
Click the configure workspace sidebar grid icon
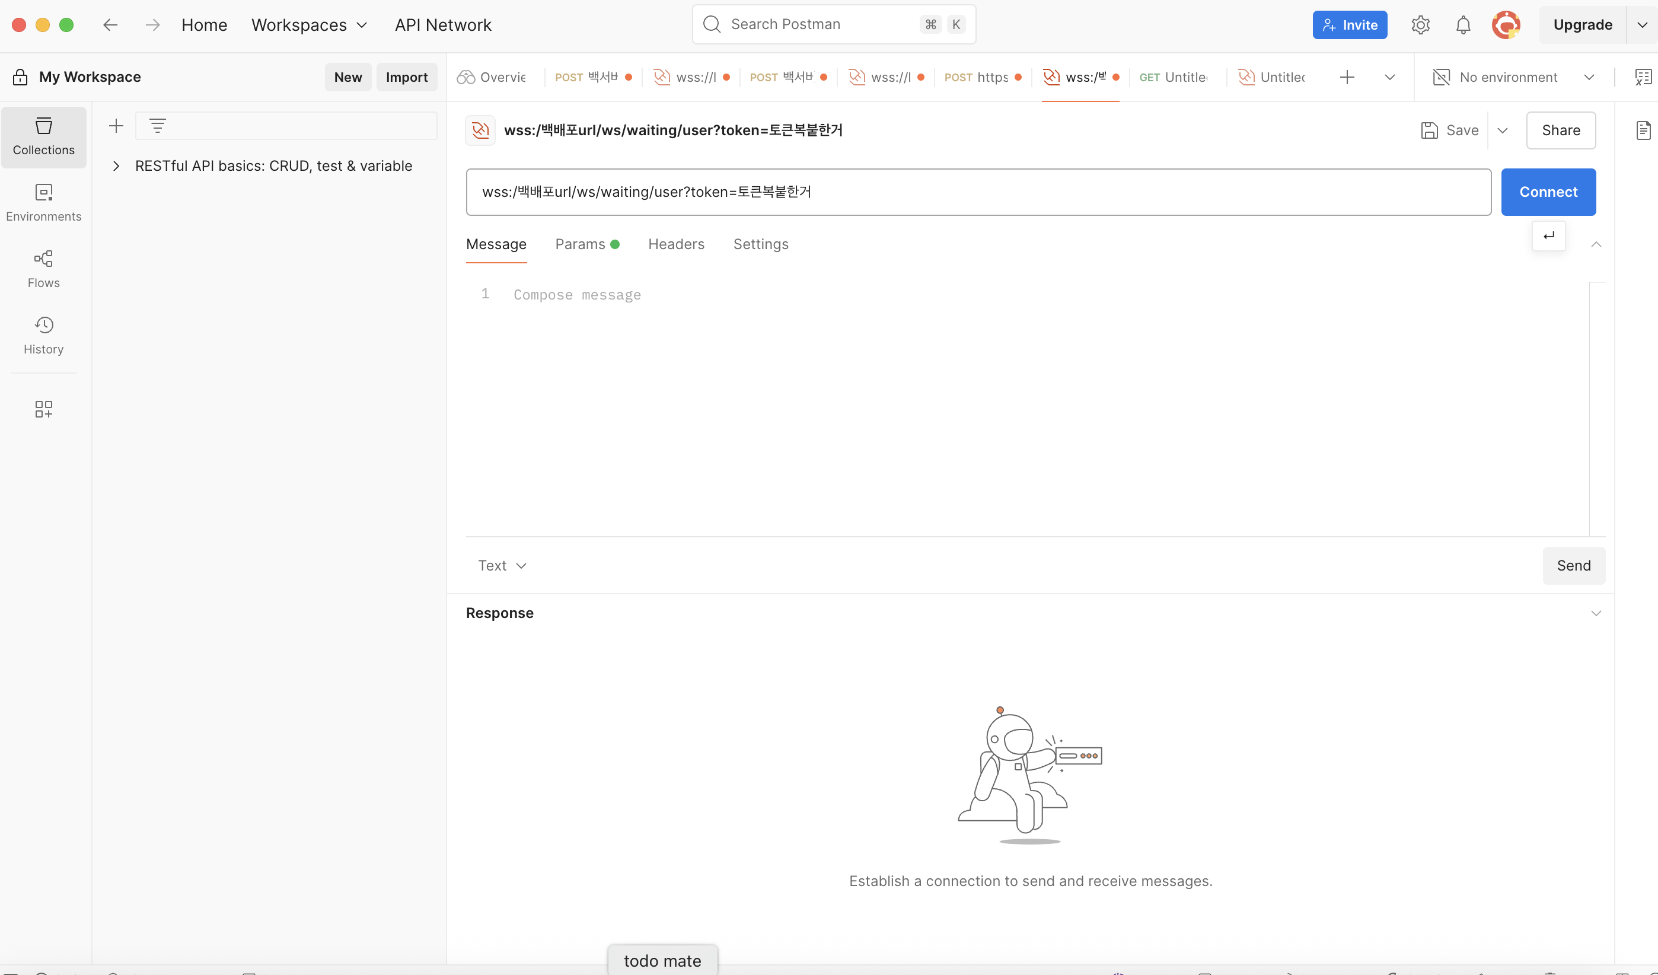[x=43, y=409]
